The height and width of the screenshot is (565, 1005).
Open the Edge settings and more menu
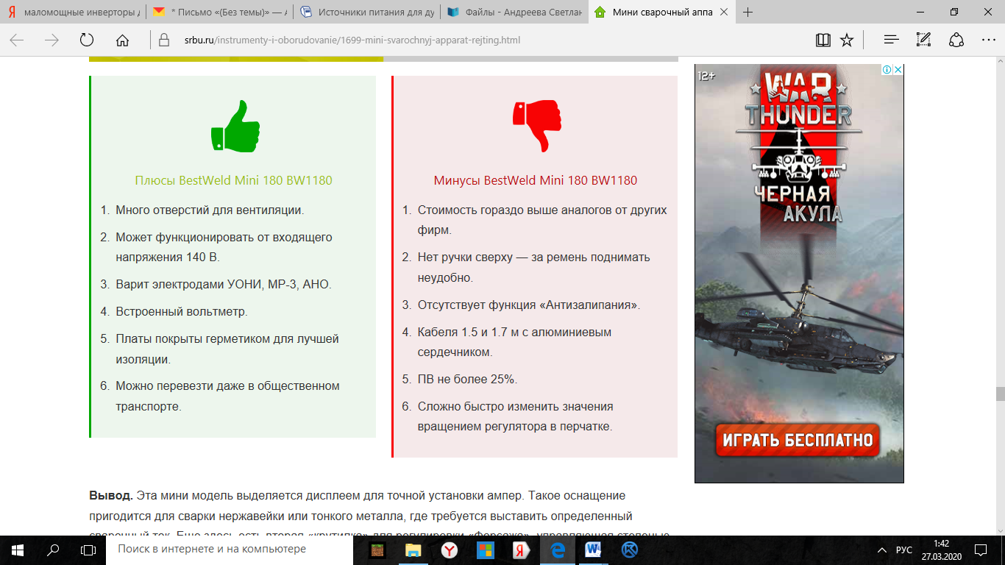[x=989, y=40]
